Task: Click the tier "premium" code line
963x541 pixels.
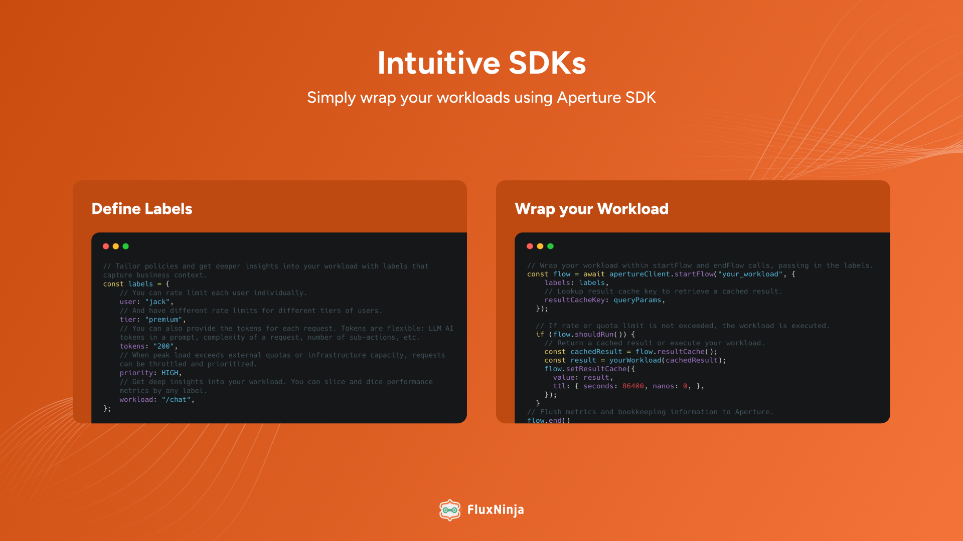Action: 152,320
